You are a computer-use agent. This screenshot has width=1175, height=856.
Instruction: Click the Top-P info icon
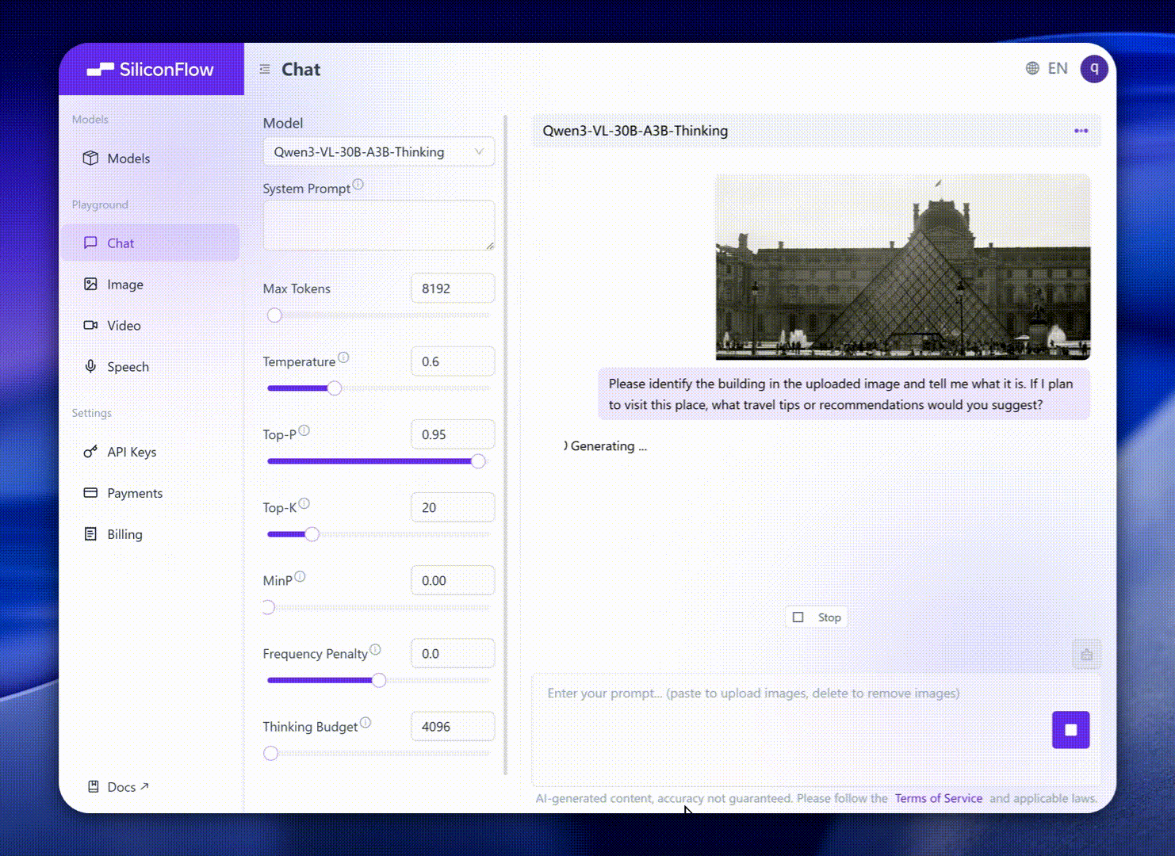[x=304, y=430]
